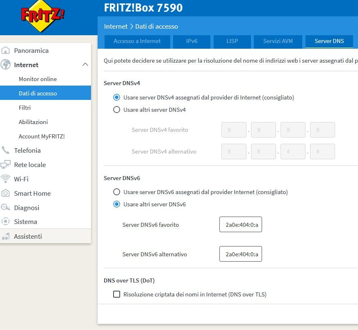Click the Sistema icon
The image size is (358, 330).
[5, 221]
